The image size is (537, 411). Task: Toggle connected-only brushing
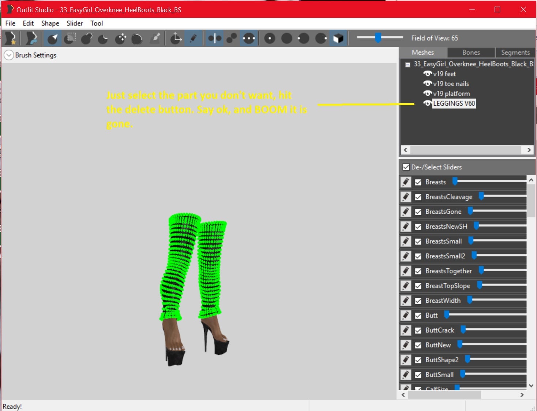(x=232, y=38)
